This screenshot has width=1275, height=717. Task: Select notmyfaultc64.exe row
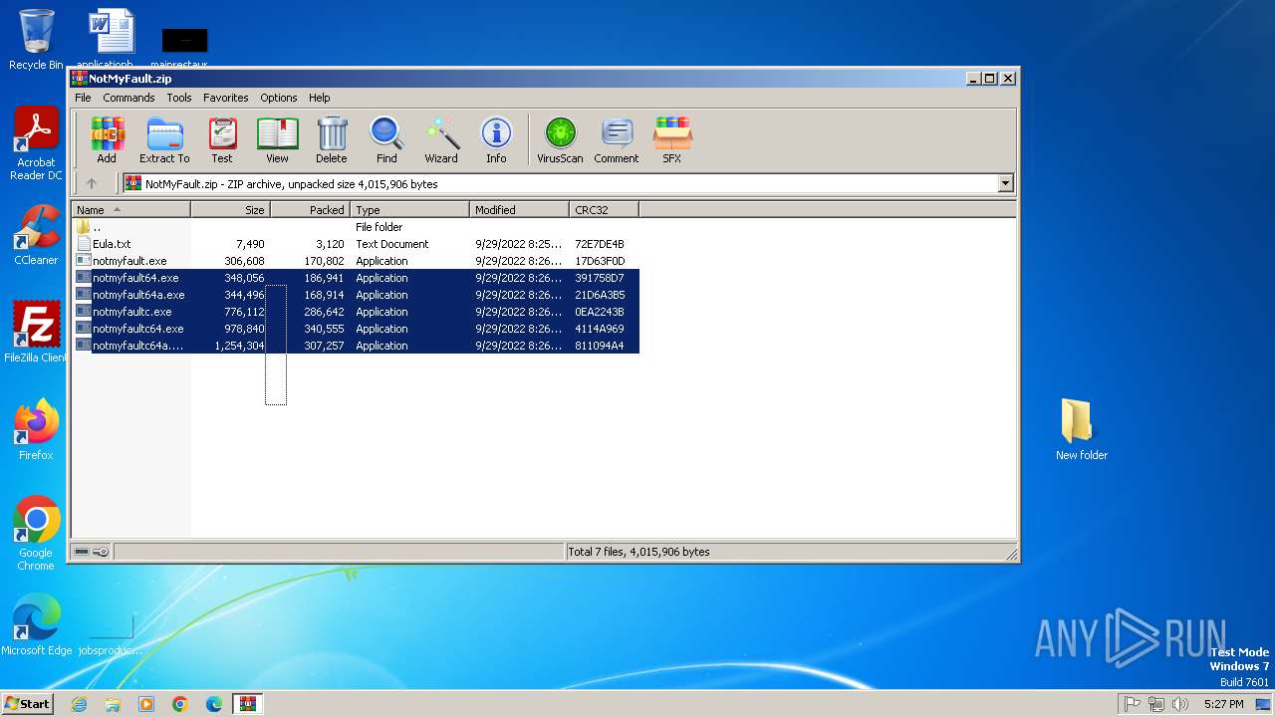[x=356, y=329]
